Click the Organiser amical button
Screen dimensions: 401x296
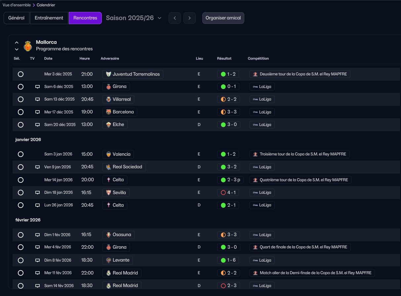(x=223, y=18)
